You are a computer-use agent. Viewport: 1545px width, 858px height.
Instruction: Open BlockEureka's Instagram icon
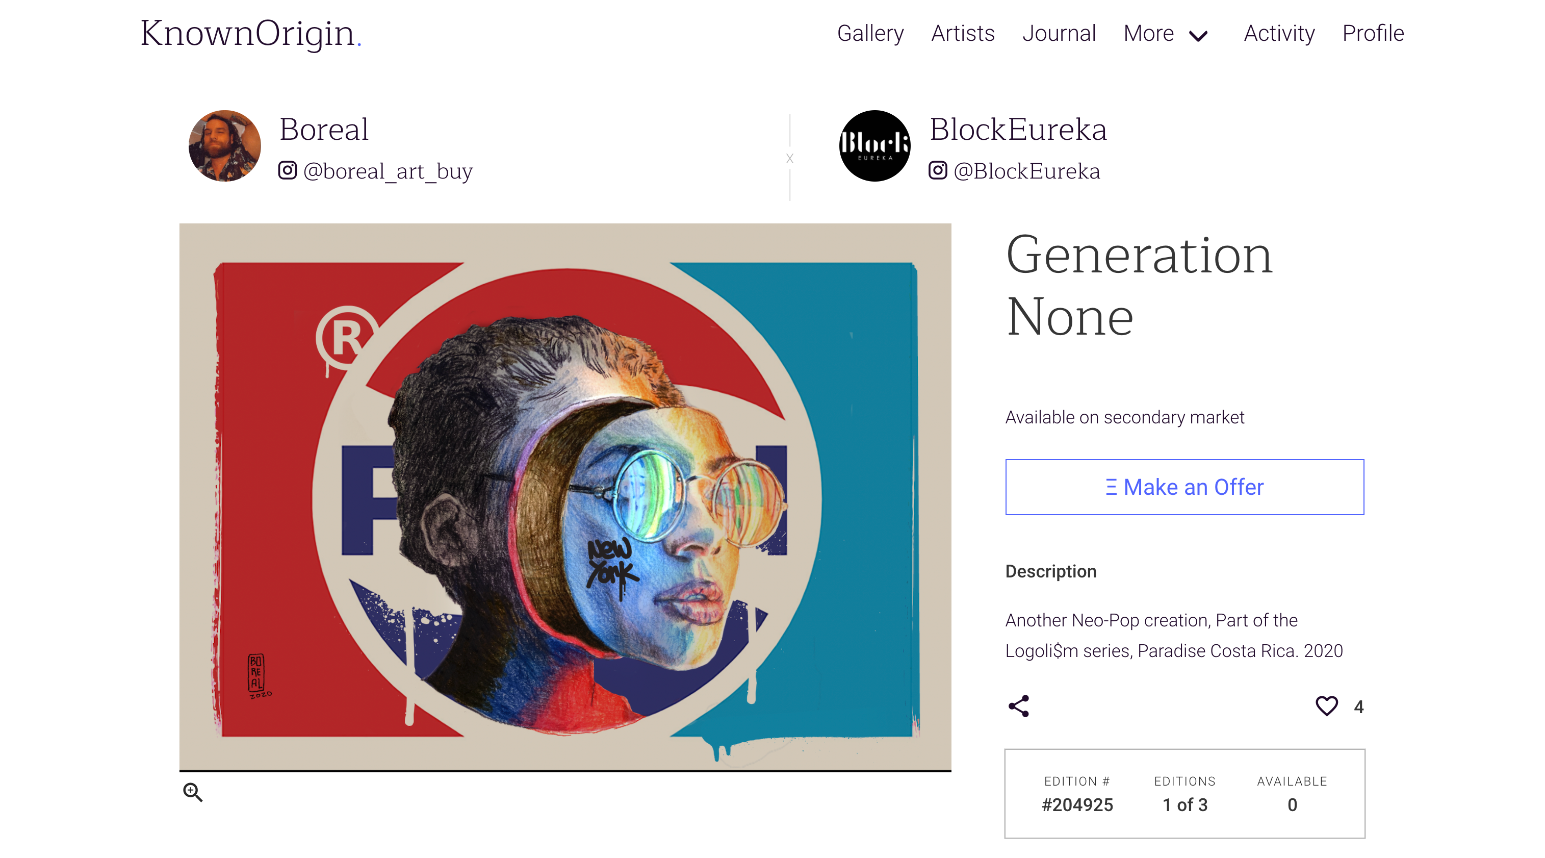click(x=938, y=170)
